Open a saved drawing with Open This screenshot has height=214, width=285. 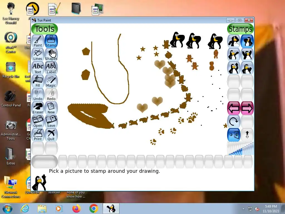pos(38,121)
